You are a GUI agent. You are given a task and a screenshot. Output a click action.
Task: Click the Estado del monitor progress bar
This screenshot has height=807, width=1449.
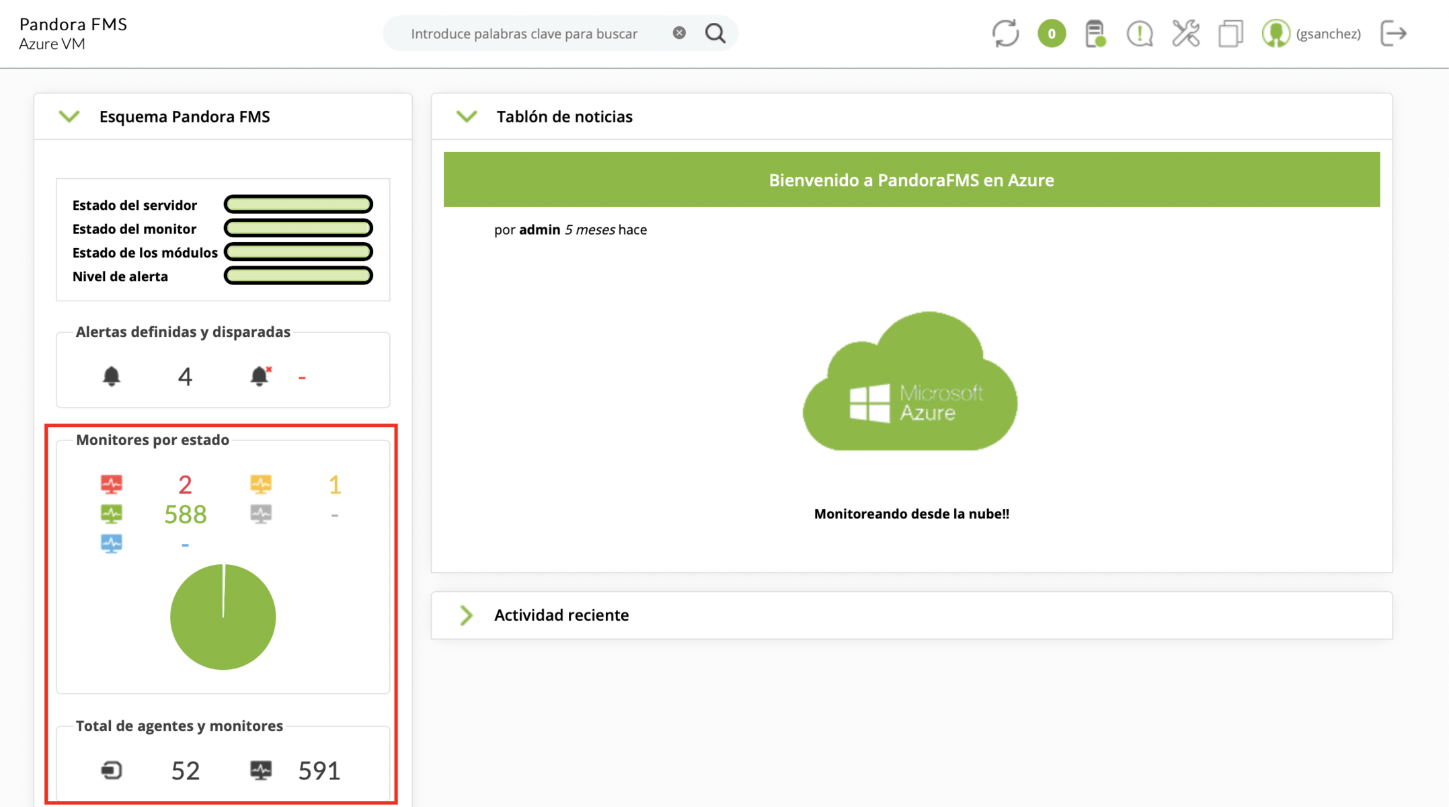tap(299, 228)
